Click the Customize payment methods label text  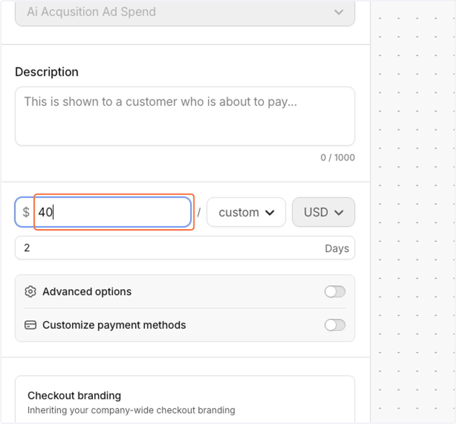click(x=114, y=325)
